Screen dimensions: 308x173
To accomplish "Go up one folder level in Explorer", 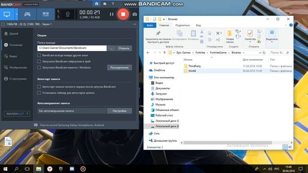I will pyautogui.click(x=165, y=52).
